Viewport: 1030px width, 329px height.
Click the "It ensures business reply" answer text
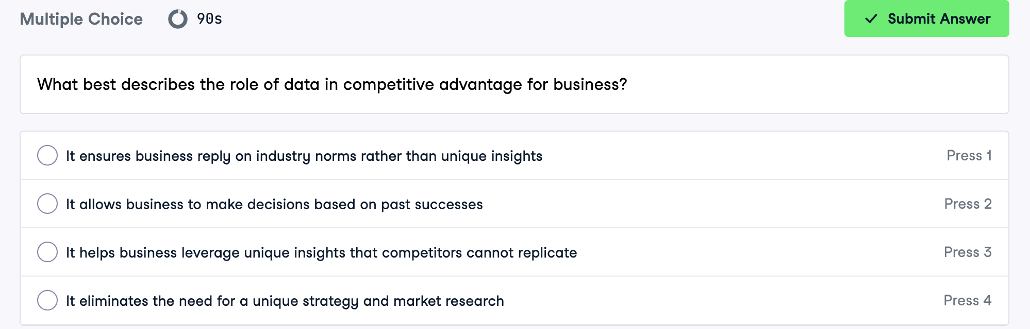(304, 156)
